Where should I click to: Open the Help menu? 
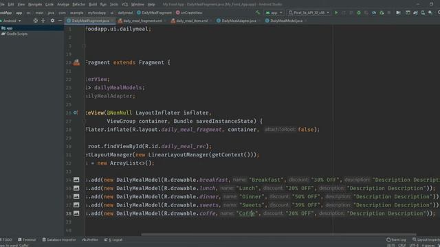[x=151, y=5]
